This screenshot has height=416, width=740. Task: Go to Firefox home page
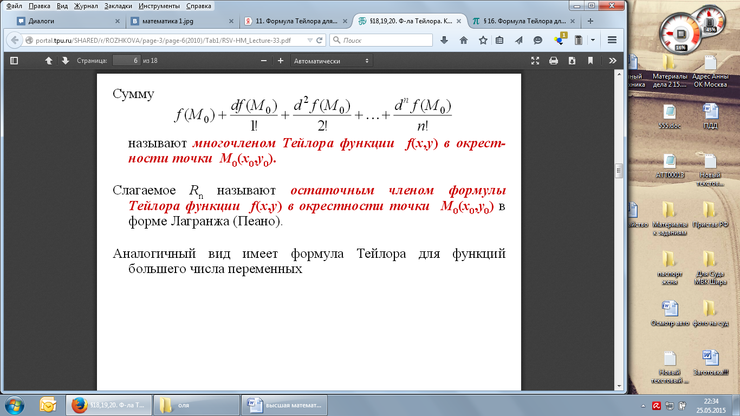pyautogui.click(x=464, y=40)
